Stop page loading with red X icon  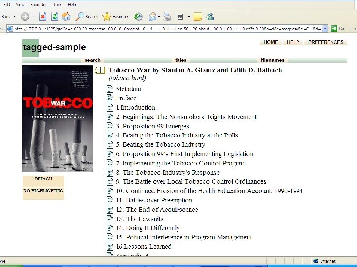(43, 17)
